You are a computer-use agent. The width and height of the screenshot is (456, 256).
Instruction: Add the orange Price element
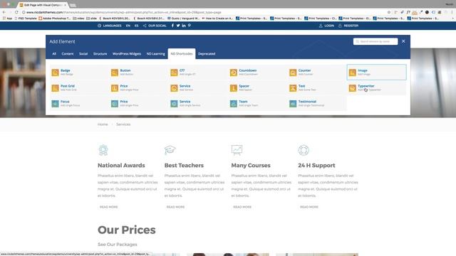pyautogui.click(x=138, y=88)
